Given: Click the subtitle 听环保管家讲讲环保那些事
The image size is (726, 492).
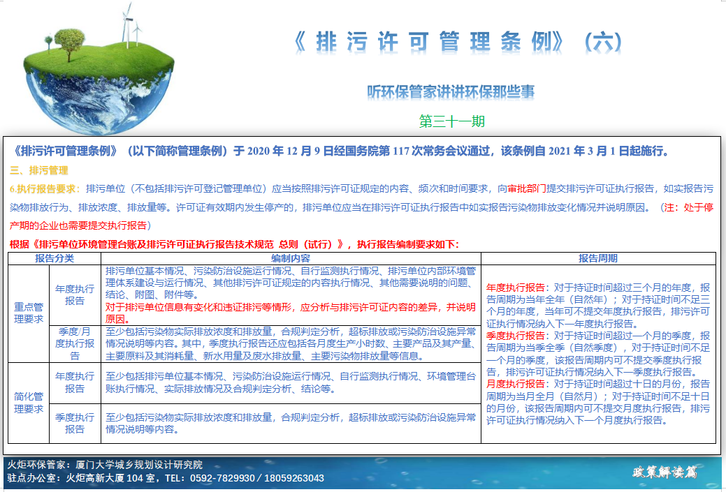Looking at the screenshot, I should 451,91.
